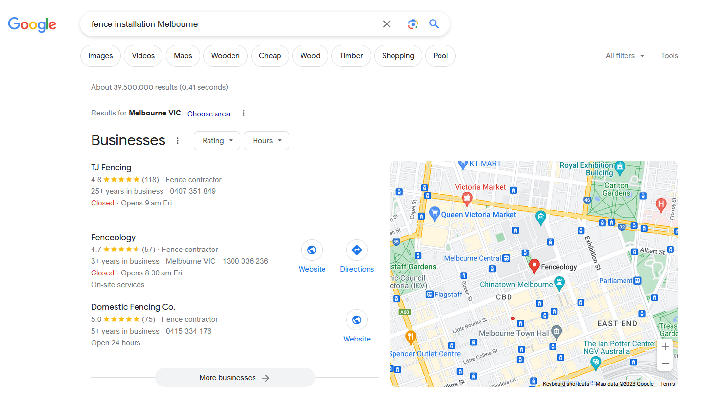
Task: Click Fenceology Directions arrow icon
Action: click(357, 250)
